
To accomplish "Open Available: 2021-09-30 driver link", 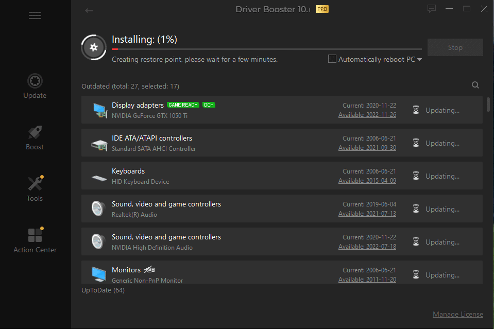I will (367, 148).
